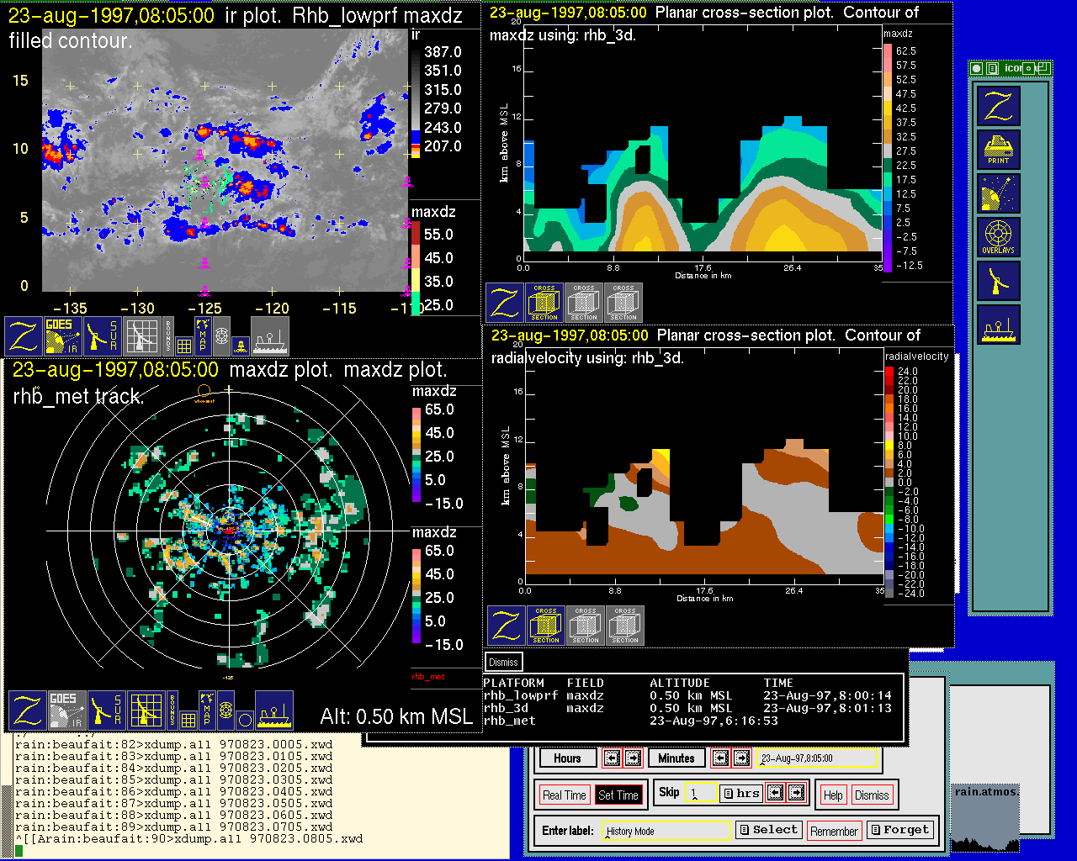Select the Set Time mode button

click(618, 795)
